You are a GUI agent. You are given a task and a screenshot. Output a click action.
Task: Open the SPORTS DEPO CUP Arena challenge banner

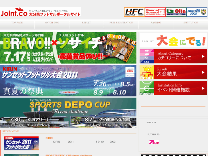[68, 112]
